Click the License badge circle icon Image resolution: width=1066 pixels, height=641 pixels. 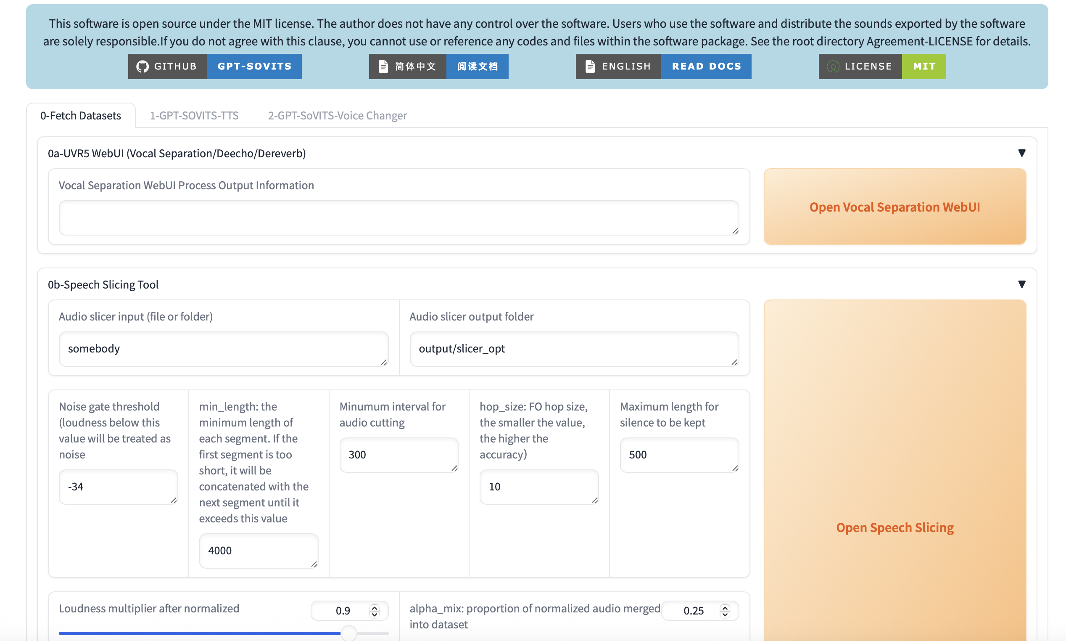833,66
